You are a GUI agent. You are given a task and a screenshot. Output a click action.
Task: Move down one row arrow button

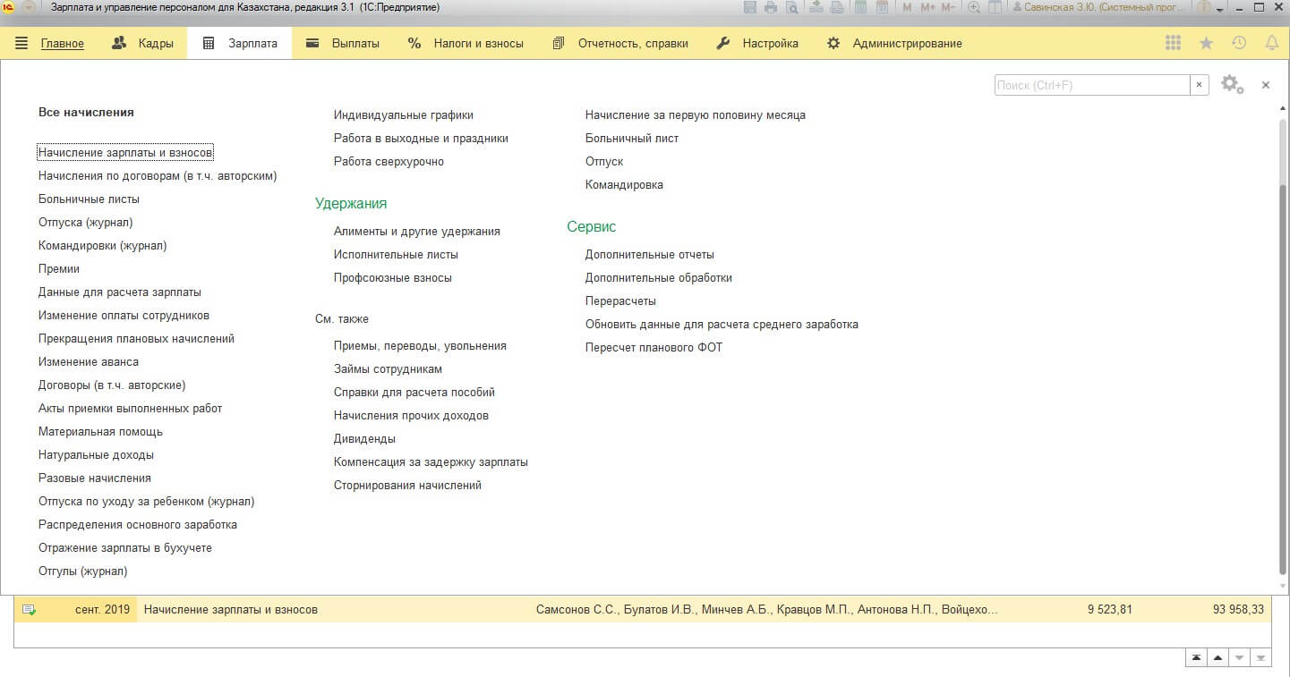tap(1239, 657)
